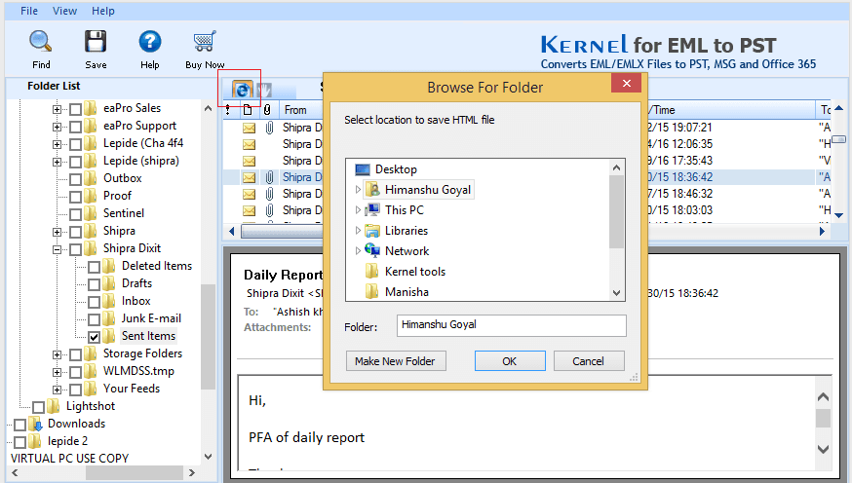Click the Folder List vertical scrollbar thumb

[x=208, y=337]
